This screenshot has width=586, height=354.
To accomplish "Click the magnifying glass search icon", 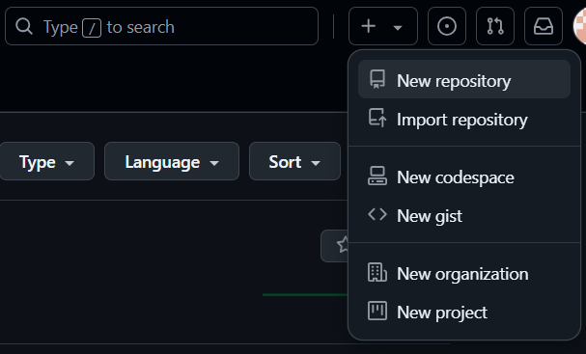I will point(24,26).
